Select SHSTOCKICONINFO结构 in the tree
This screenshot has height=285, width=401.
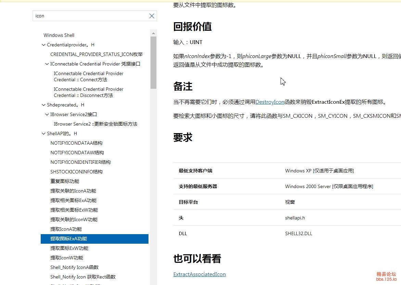pos(76,172)
